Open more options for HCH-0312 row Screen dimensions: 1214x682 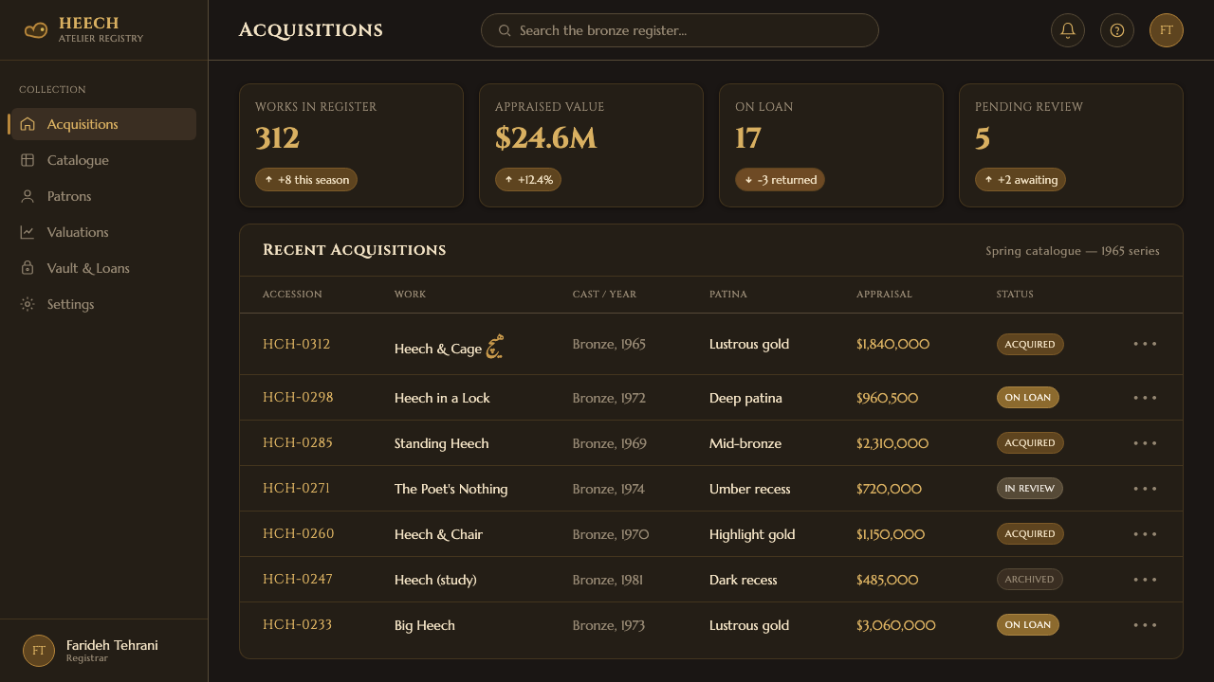tap(1145, 344)
